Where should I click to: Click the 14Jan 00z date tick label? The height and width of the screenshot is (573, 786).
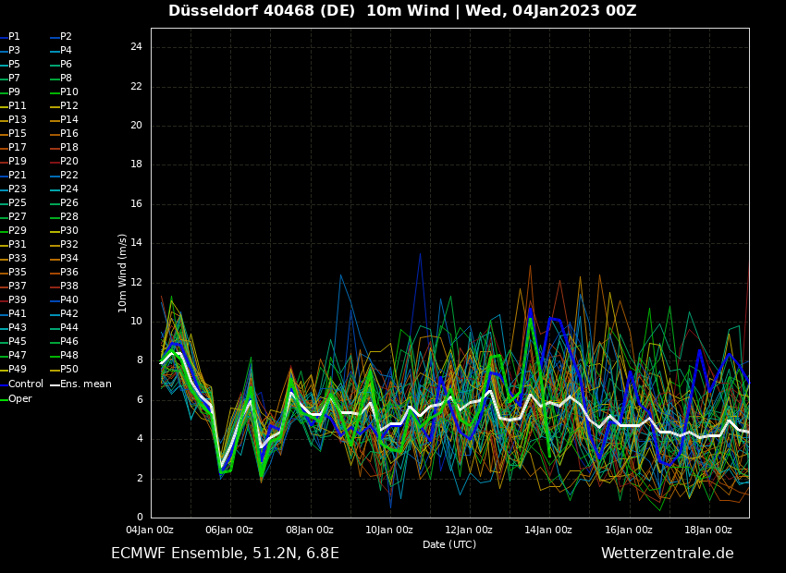pos(549,530)
